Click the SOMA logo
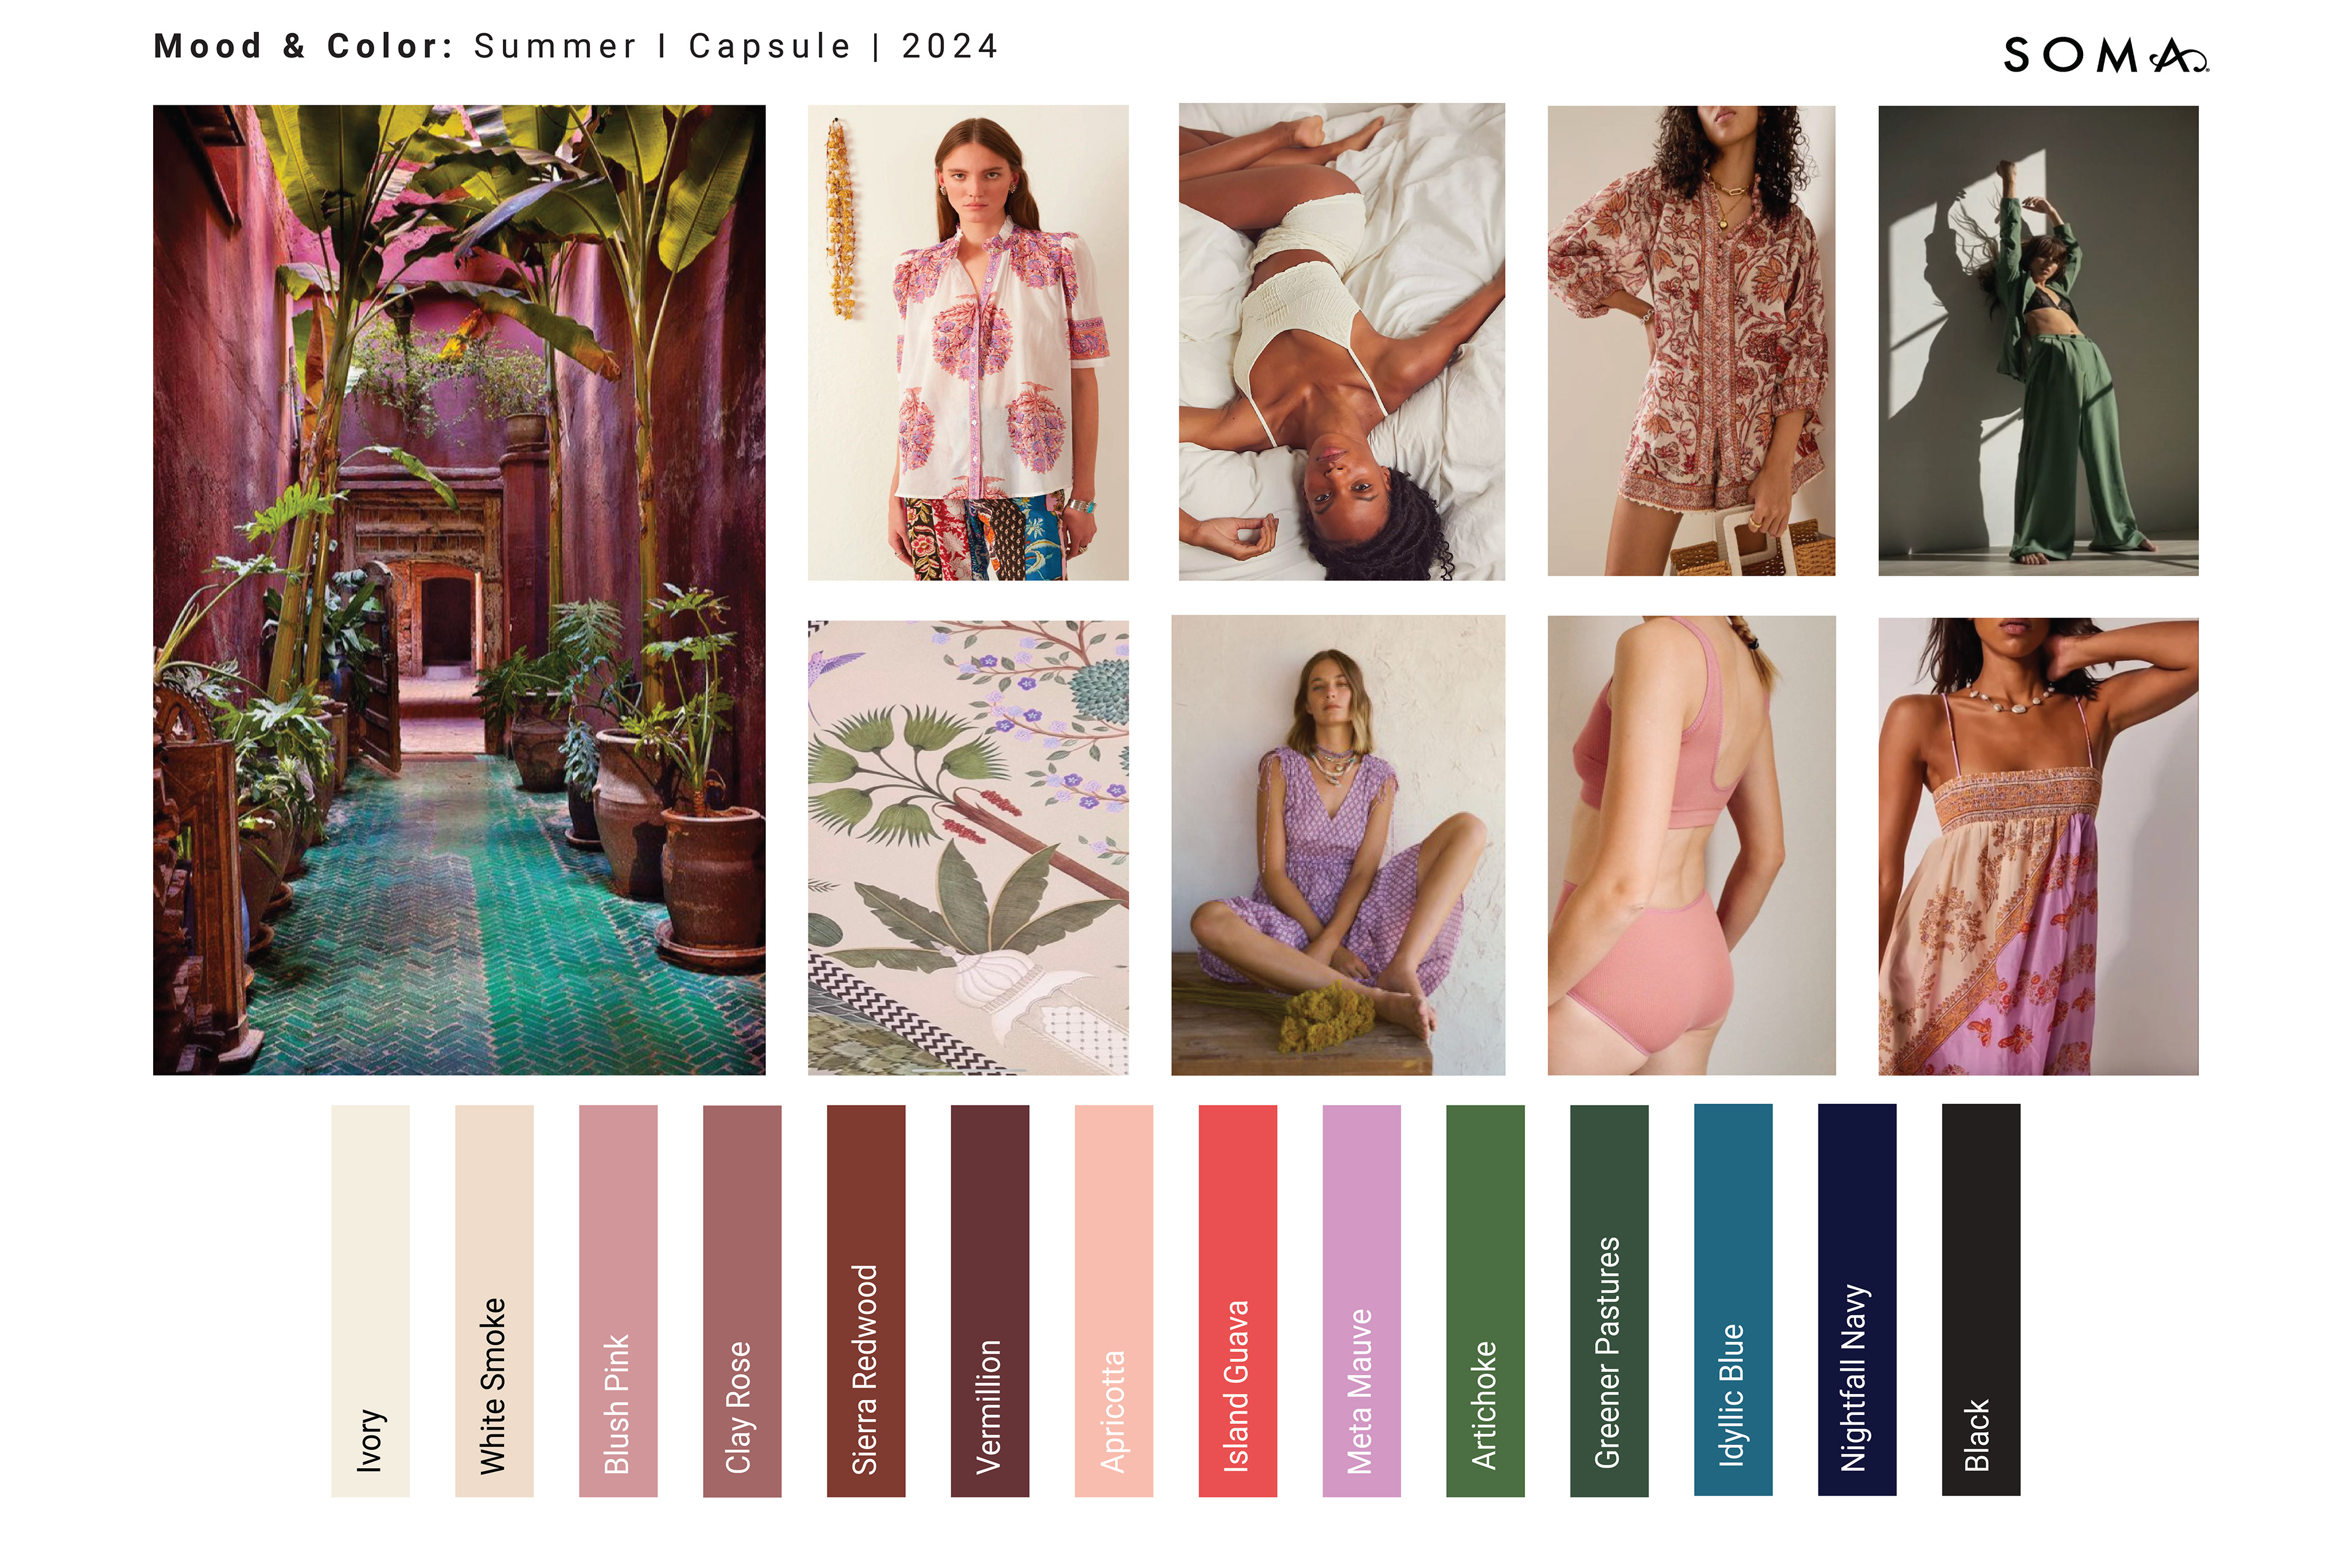The image size is (2352, 1568). click(2106, 54)
